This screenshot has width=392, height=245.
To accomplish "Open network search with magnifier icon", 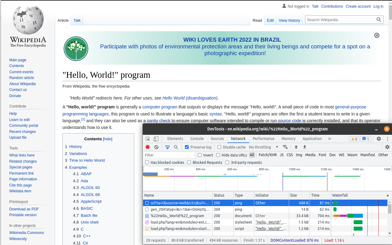I will (x=176, y=147).
